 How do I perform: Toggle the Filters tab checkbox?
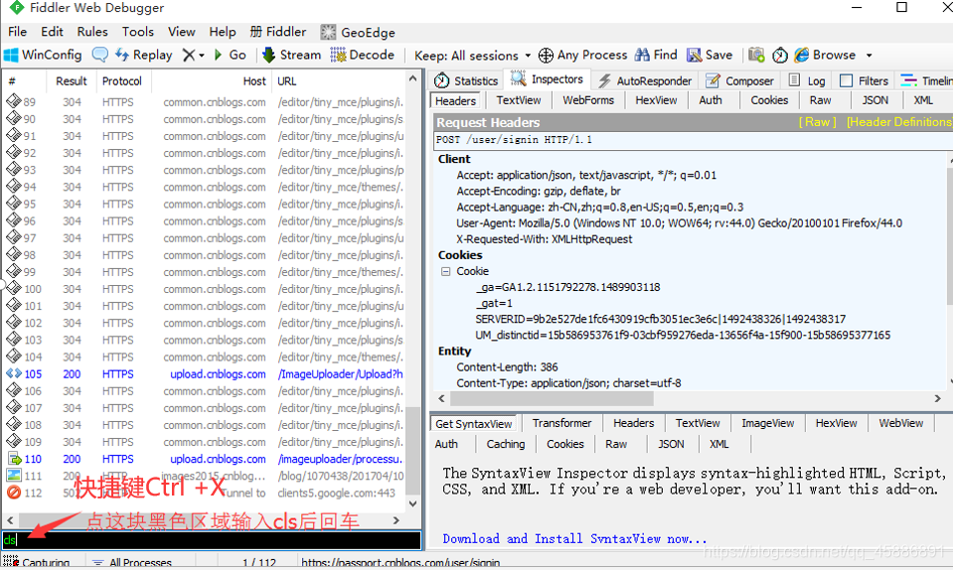coord(846,80)
